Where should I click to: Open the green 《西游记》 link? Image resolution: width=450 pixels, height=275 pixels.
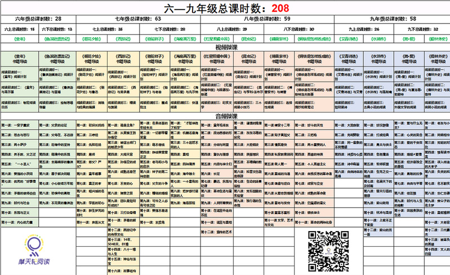click(123, 39)
